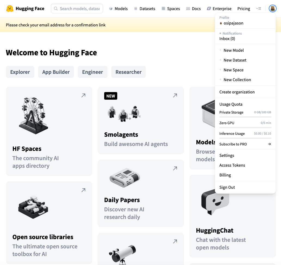Open Spaces in top navigation
Image resolution: width=281 pixels, height=265 pixels.
[171, 8]
